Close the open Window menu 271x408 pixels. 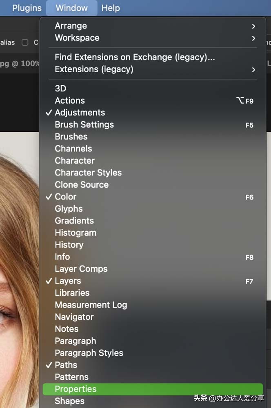(x=71, y=8)
